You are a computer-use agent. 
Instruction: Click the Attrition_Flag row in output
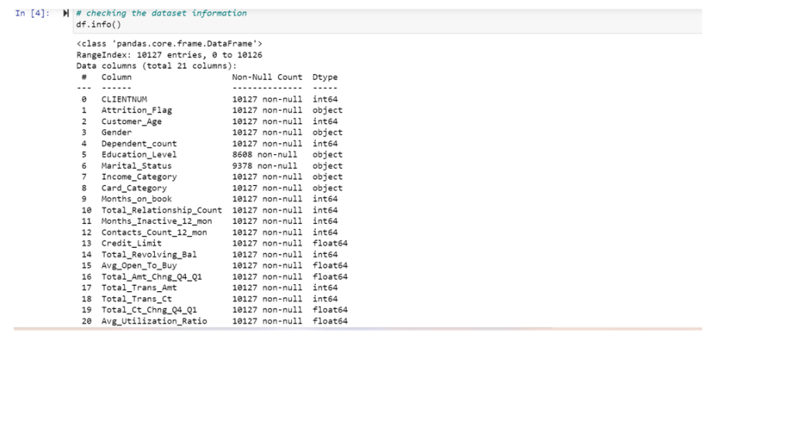coord(136,110)
